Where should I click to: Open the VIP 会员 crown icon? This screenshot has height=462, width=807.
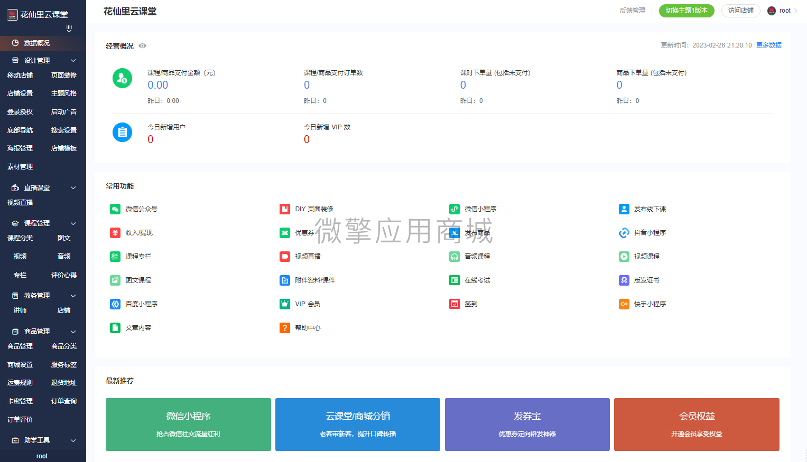(285, 304)
